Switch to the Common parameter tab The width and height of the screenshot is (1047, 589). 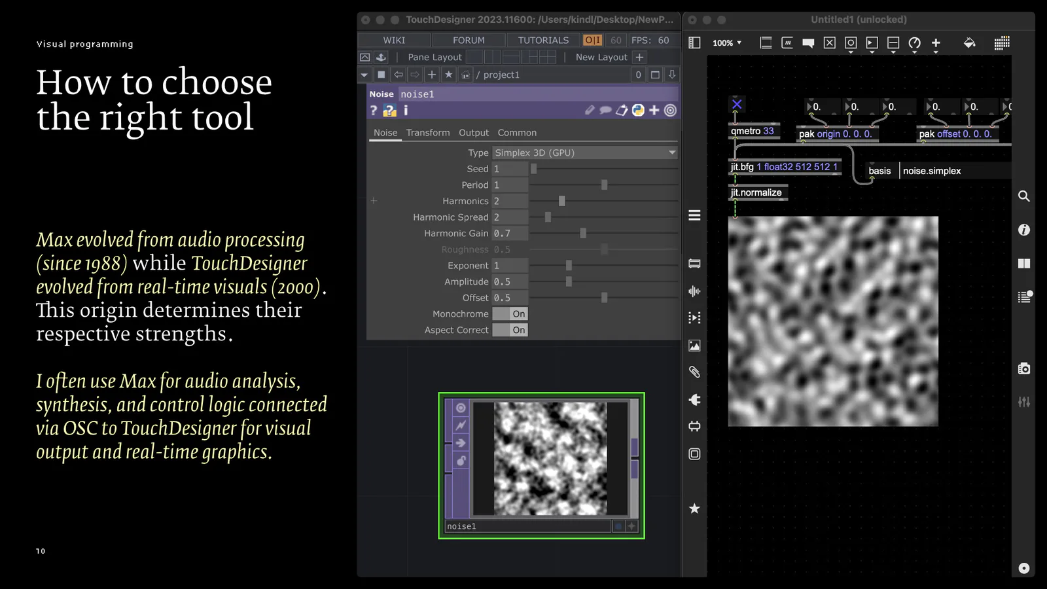click(x=517, y=133)
